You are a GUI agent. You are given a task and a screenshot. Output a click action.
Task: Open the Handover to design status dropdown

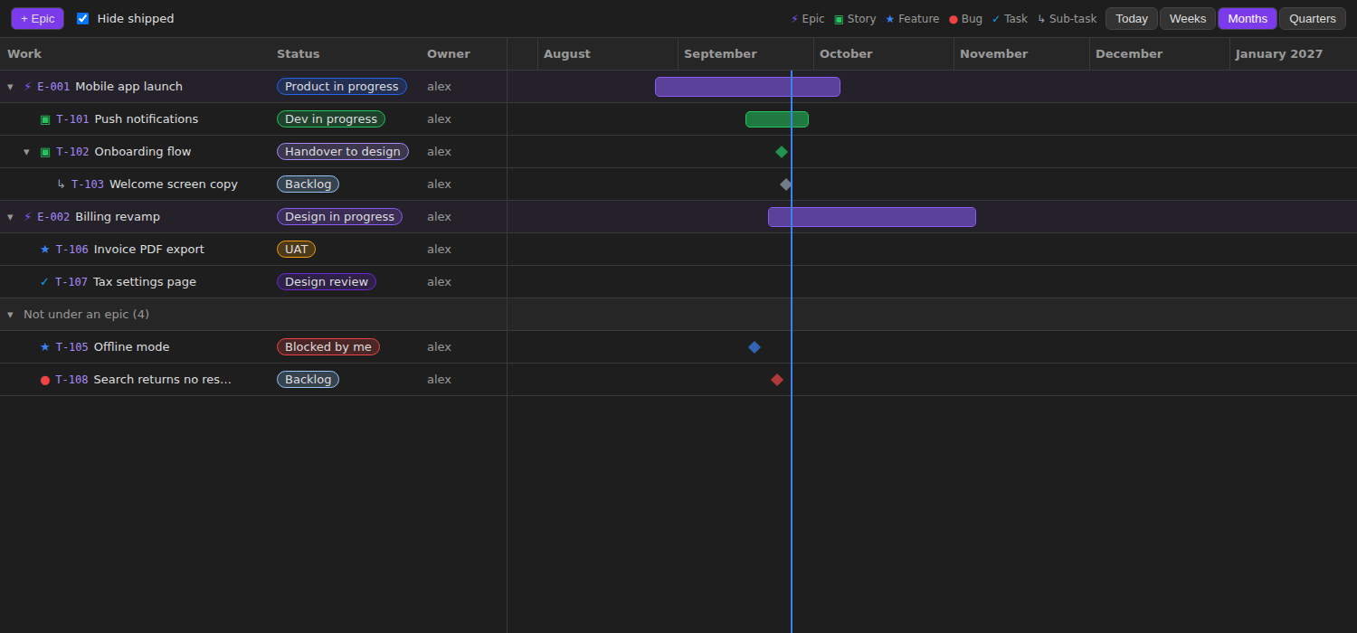click(343, 152)
